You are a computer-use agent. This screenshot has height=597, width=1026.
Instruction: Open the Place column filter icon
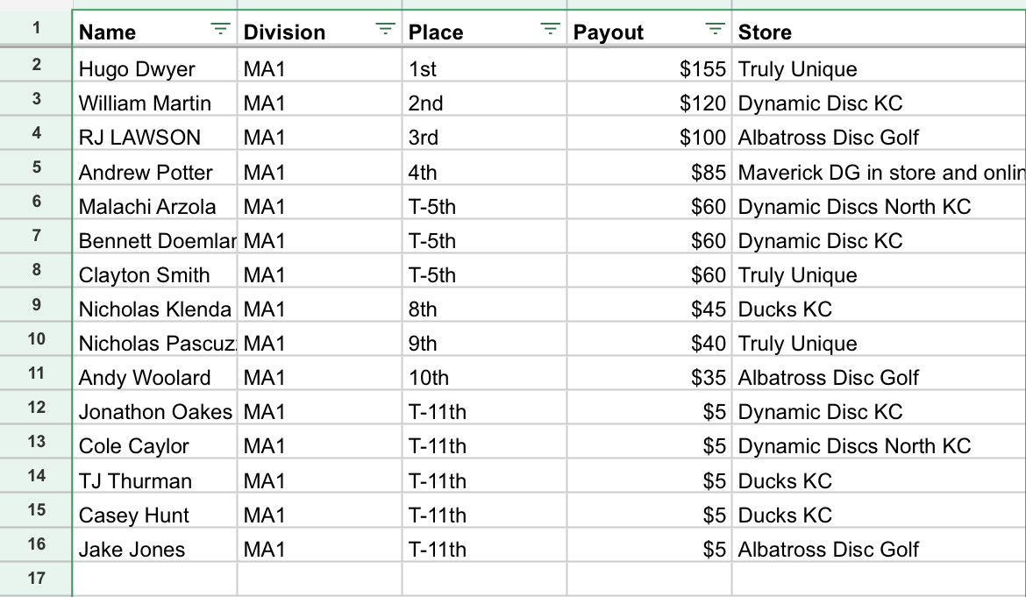(550, 30)
